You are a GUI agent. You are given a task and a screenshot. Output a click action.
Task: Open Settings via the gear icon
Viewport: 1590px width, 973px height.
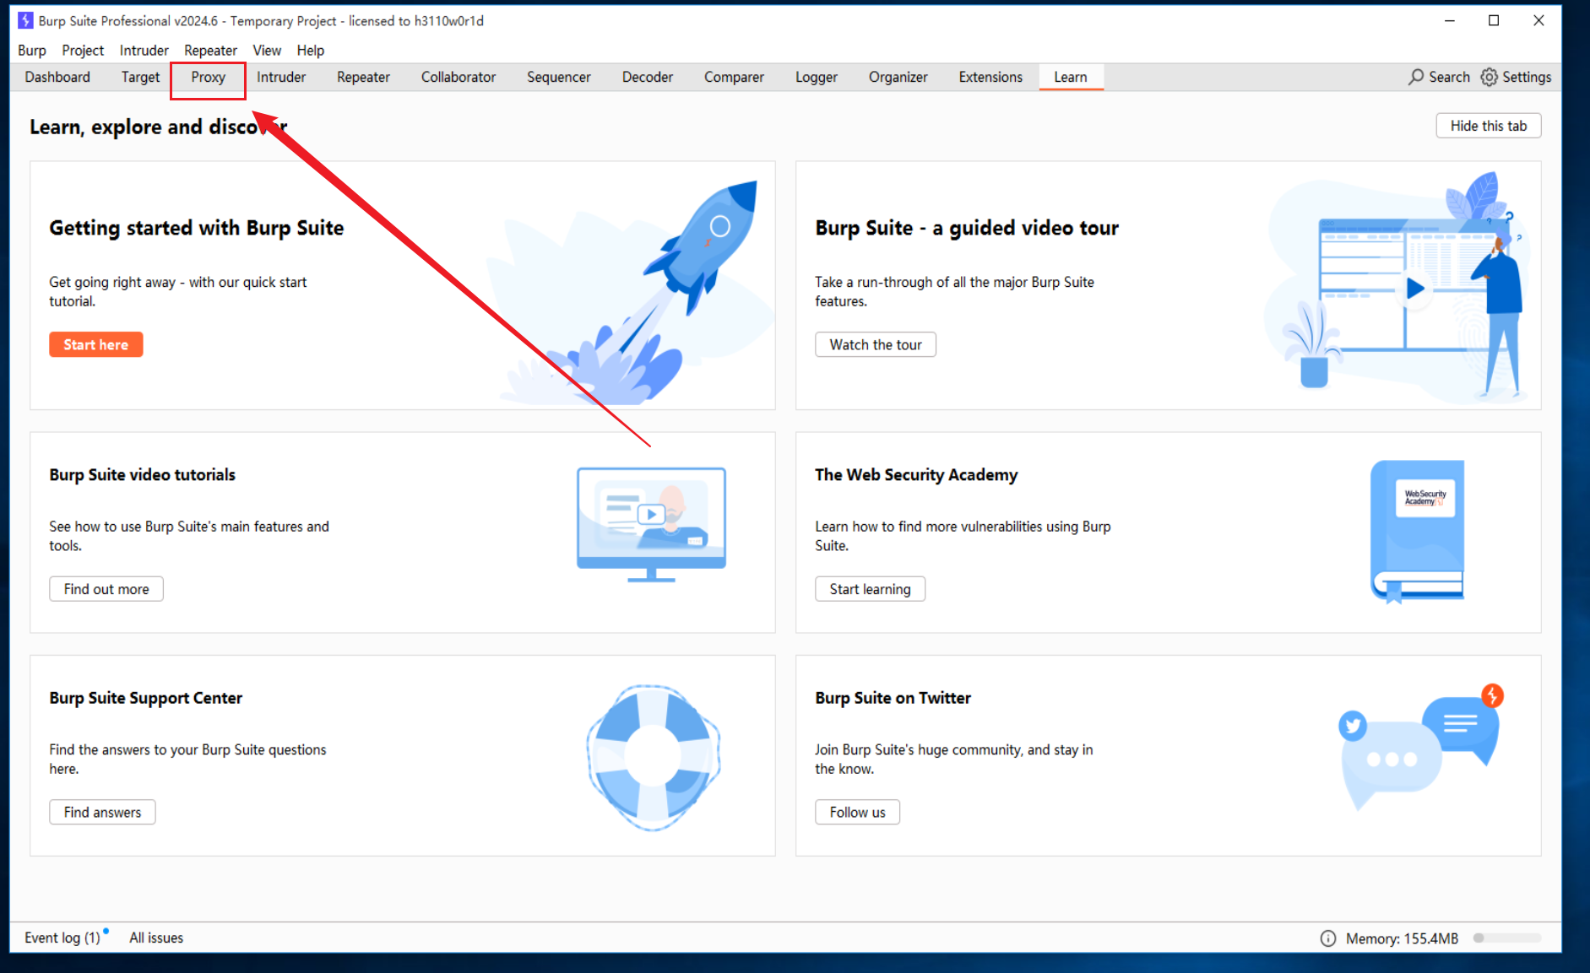pyautogui.click(x=1490, y=77)
